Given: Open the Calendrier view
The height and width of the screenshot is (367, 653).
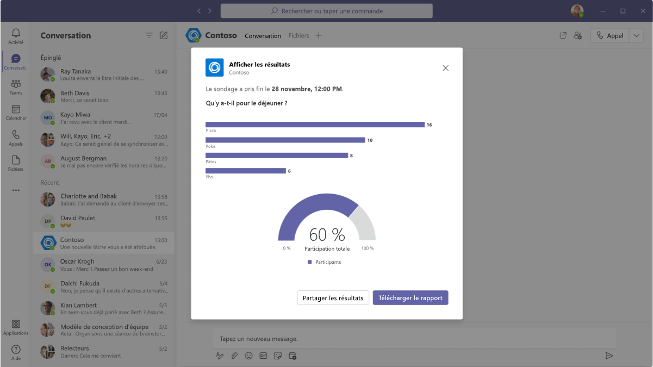Looking at the screenshot, I should (16, 113).
